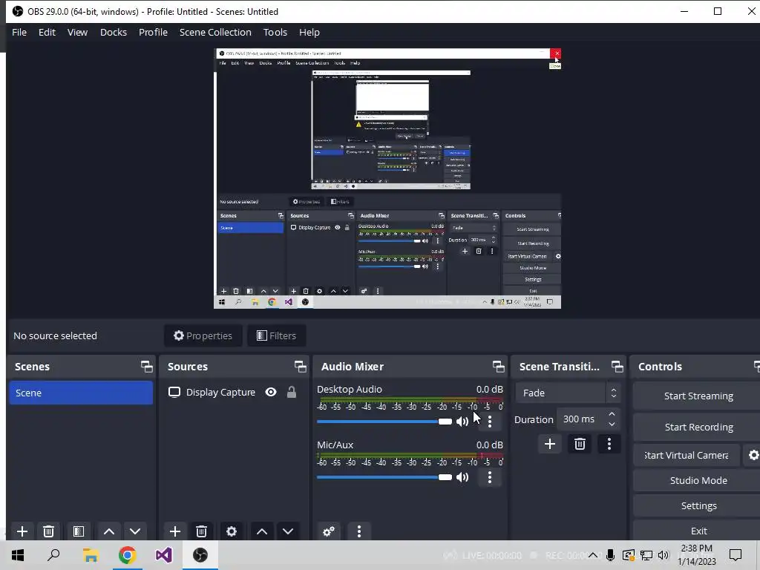Open the Tools menu

pos(275,32)
